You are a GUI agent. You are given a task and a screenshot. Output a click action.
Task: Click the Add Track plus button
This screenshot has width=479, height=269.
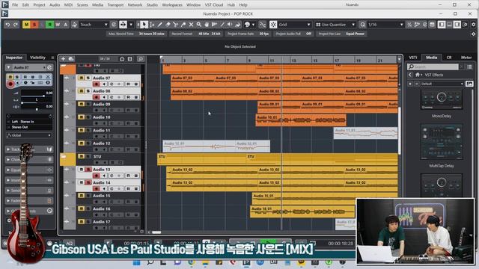[63, 59]
